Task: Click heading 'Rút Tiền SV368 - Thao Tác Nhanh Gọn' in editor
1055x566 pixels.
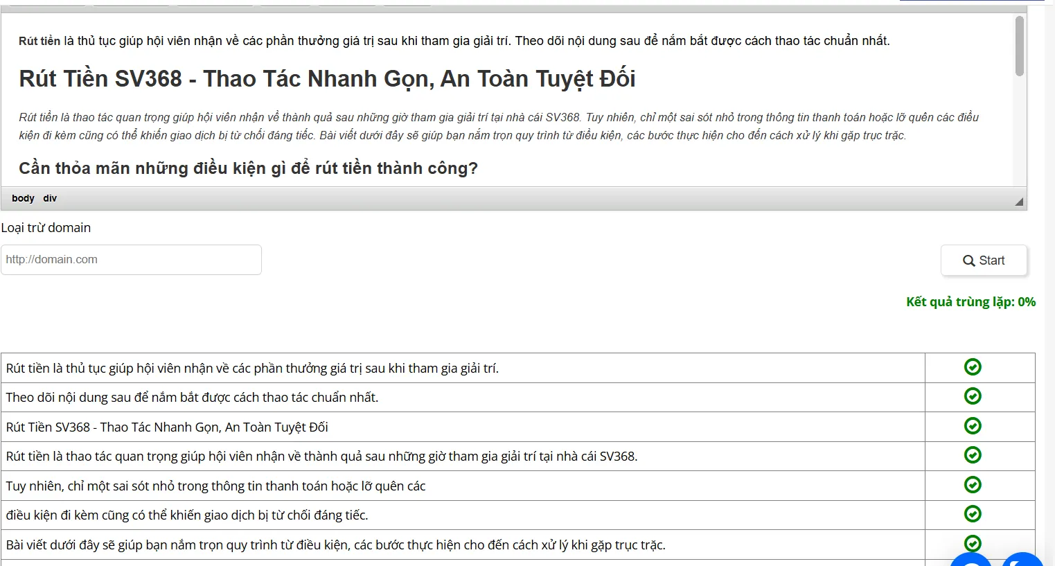Action: click(327, 79)
